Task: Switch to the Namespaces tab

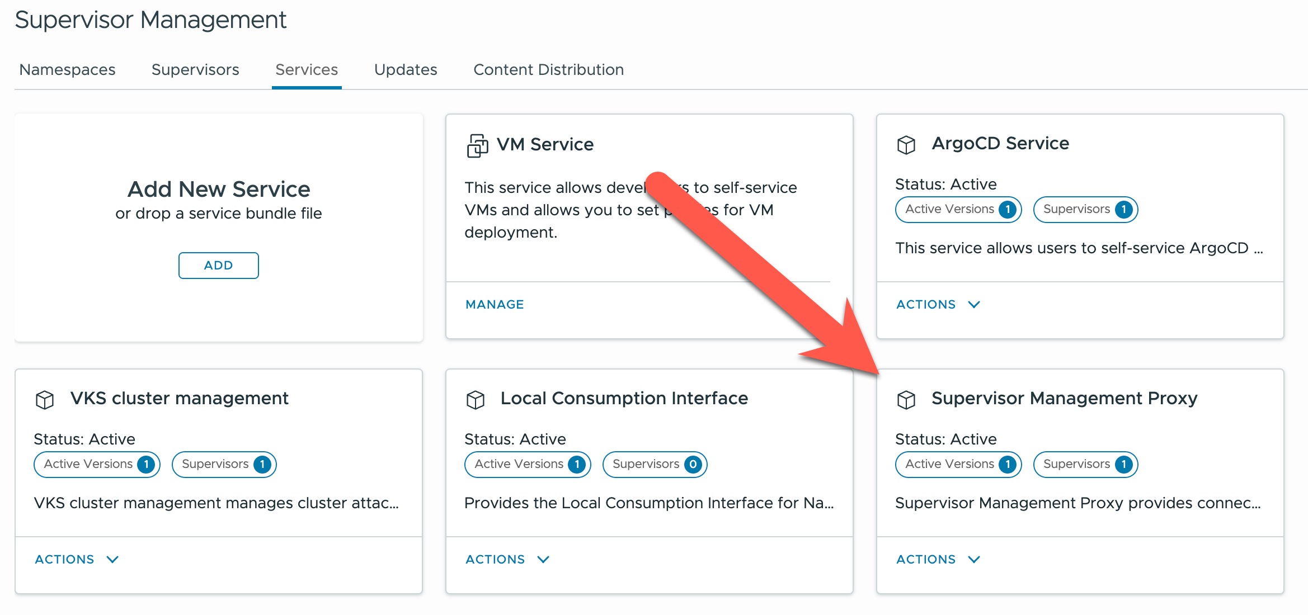Action: tap(67, 69)
